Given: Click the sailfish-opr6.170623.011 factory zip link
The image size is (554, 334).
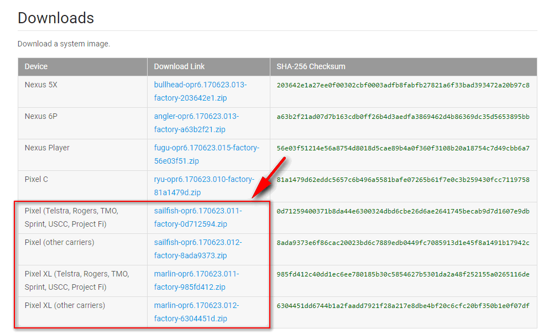Looking at the screenshot, I should point(197,217).
